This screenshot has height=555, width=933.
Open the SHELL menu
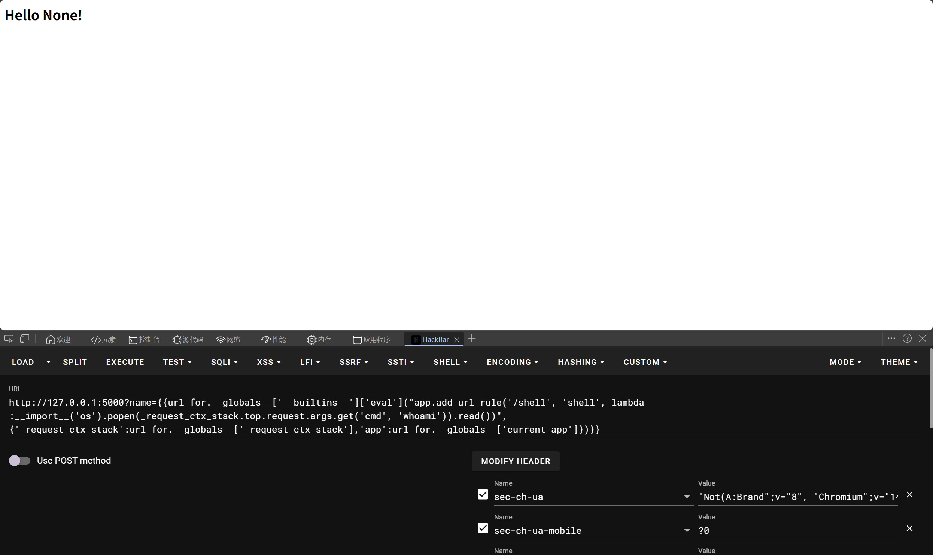(x=450, y=362)
